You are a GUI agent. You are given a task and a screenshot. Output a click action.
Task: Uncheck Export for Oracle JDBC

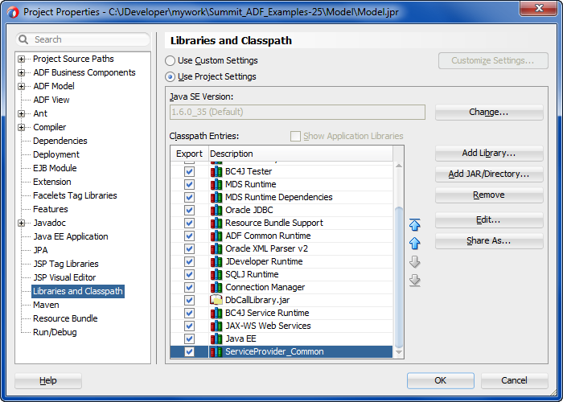(x=189, y=211)
